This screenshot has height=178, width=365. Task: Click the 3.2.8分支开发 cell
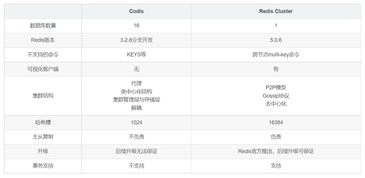click(x=137, y=40)
